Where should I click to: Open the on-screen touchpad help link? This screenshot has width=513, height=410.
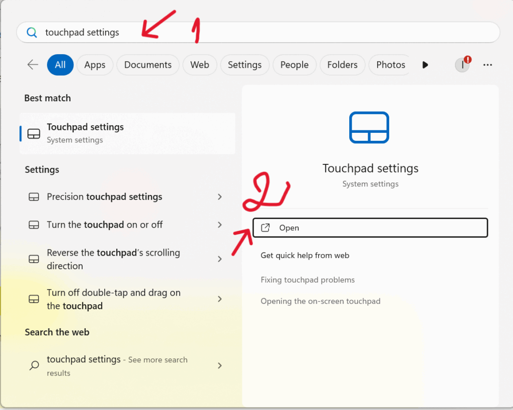pyautogui.click(x=321, y=301)
